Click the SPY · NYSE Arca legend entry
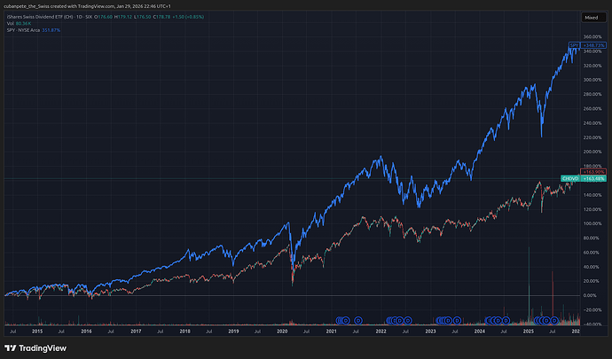Viewport: 612px width, 359px height. (x=28, y=31)
